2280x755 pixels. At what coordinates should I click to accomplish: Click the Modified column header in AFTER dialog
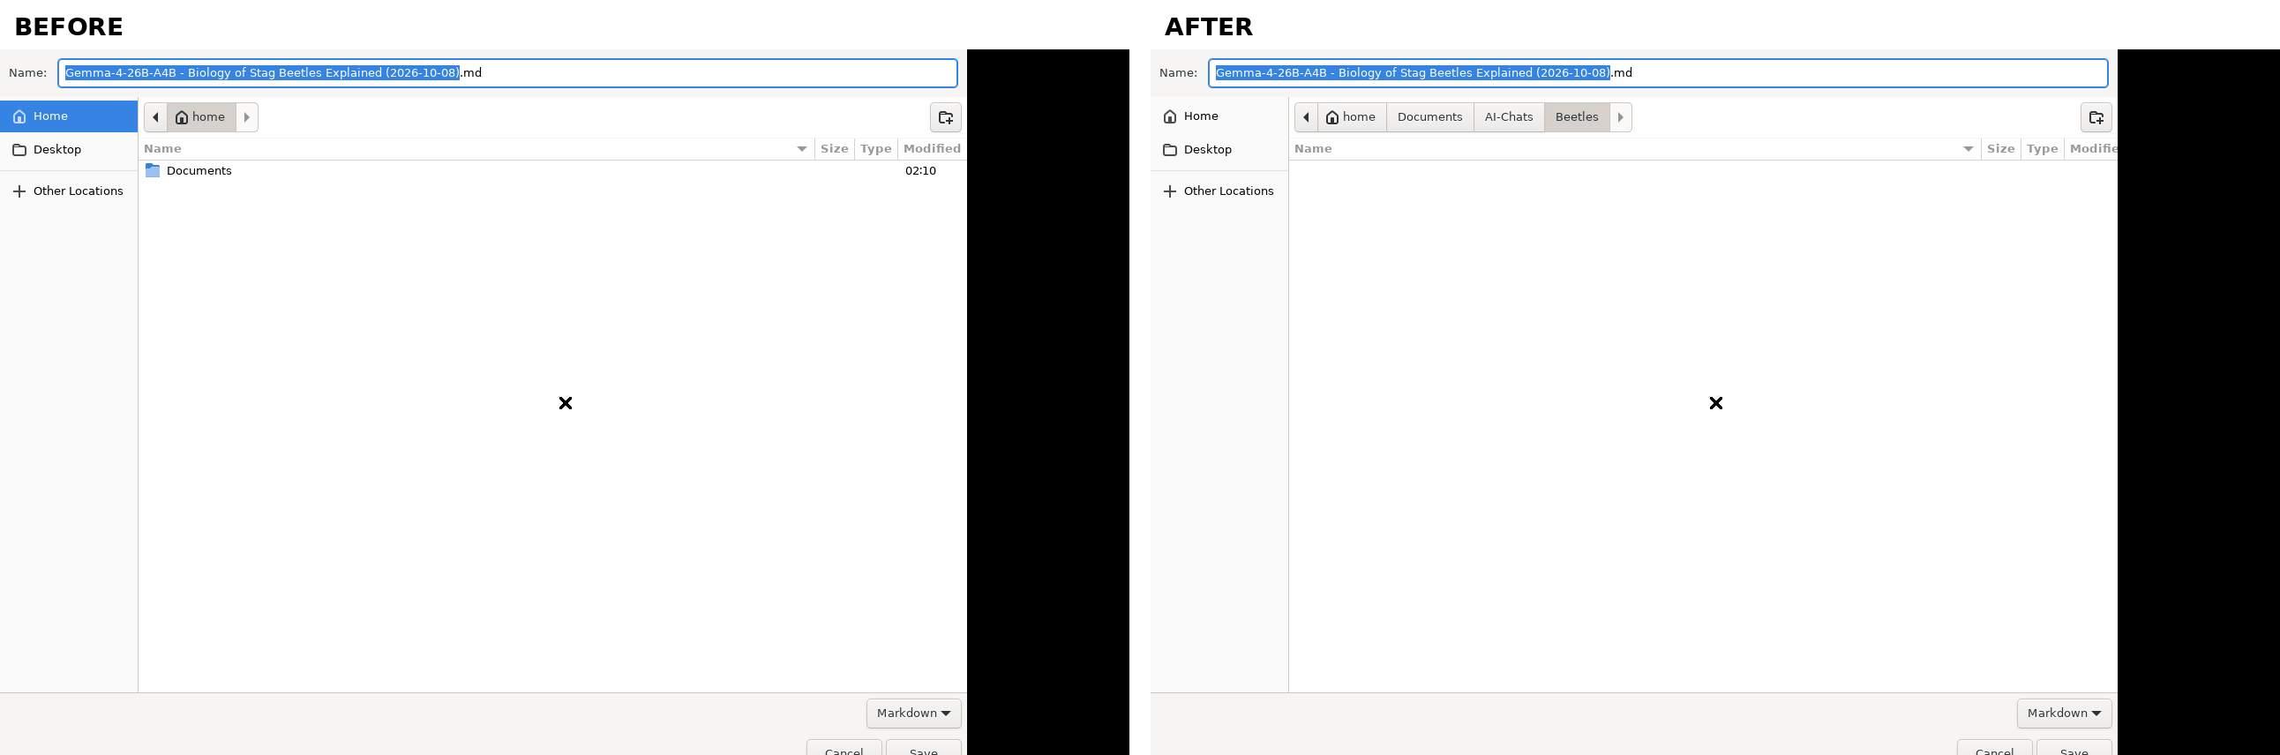2091,149
